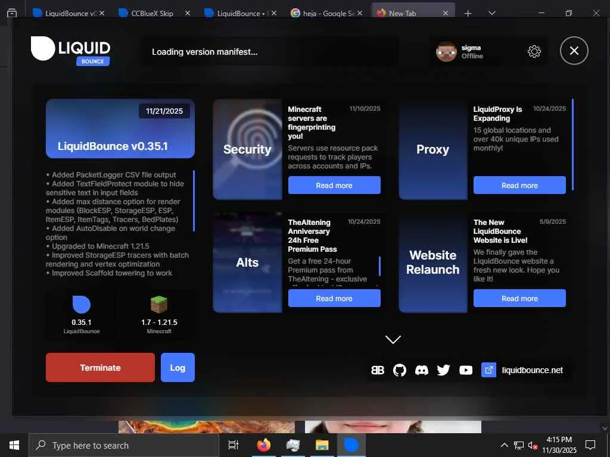Click the Loading version manifest status text
Viewport: 610px width, 457px height.
205,52
